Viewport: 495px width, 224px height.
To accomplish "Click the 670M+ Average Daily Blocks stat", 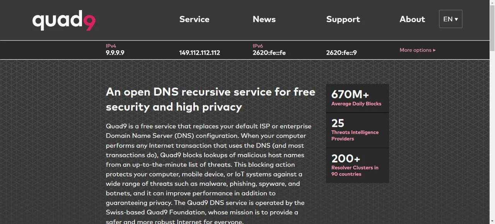I will (x=357, y=98).
